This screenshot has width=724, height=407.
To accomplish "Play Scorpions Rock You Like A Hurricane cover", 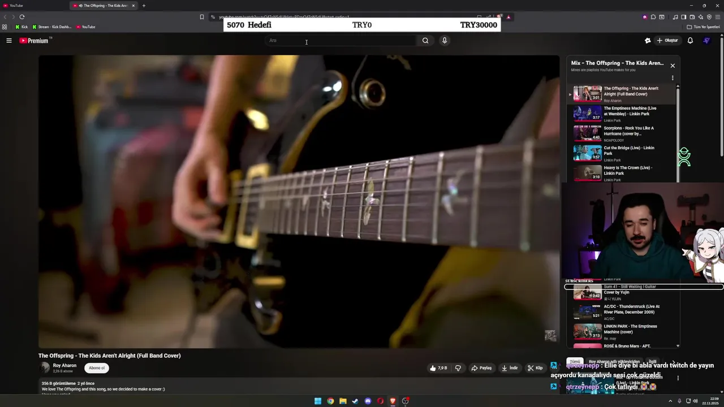I will click(x=623, y=133).
